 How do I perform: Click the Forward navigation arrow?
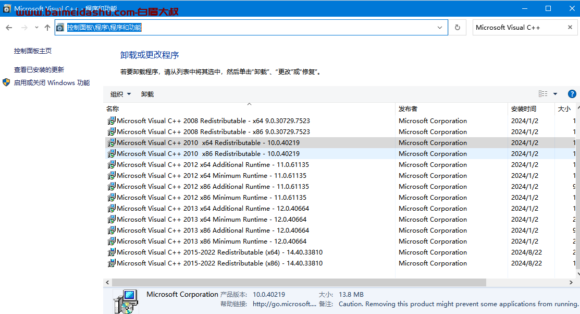(24, 28)
